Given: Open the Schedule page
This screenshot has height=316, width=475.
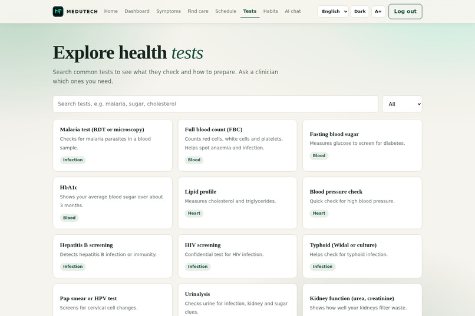Looking at the screenshot, I should (x=226, y=11).
